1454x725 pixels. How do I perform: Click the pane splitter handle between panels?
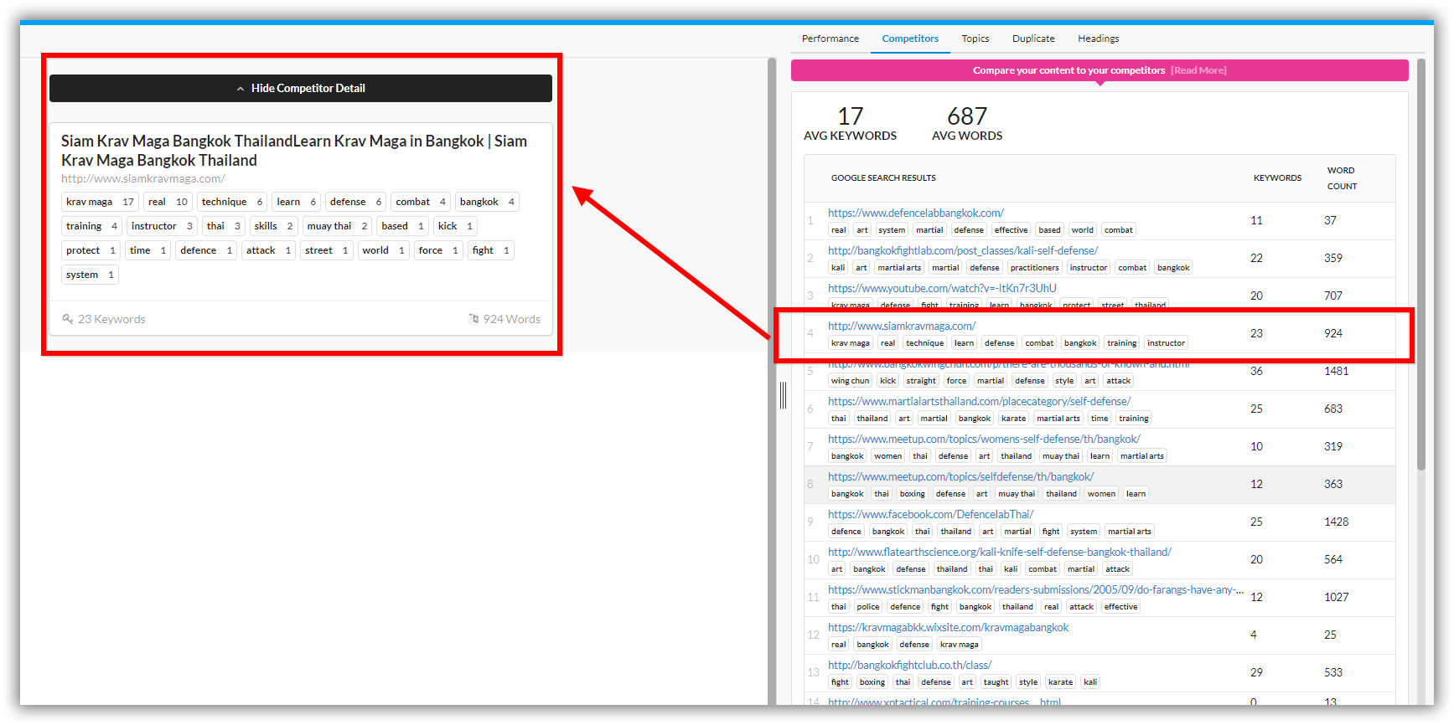pyautogui.click(x=783, y=395)
